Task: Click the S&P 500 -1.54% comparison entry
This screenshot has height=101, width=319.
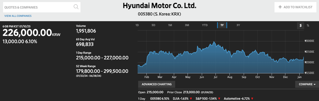Action: (208, 99)
